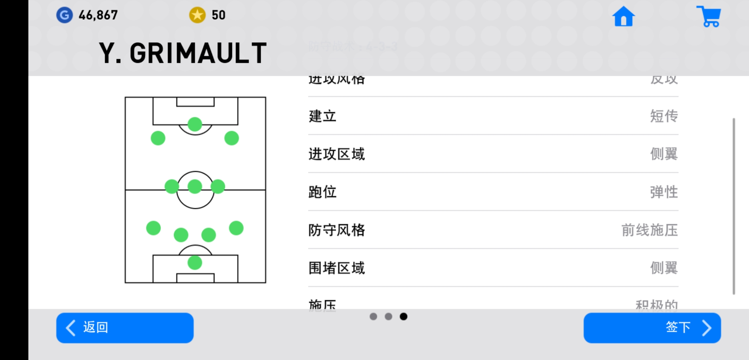Select the 进攻区域 侧翼 row
The width and height of the screenshot is (749, 360).
coord(493,154)
